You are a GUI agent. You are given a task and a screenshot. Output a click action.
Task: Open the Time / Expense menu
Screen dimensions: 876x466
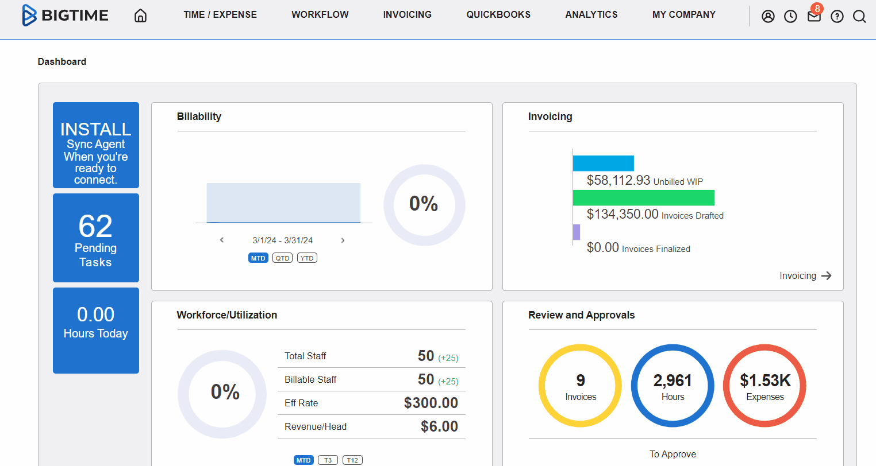[x=220, y=15]
